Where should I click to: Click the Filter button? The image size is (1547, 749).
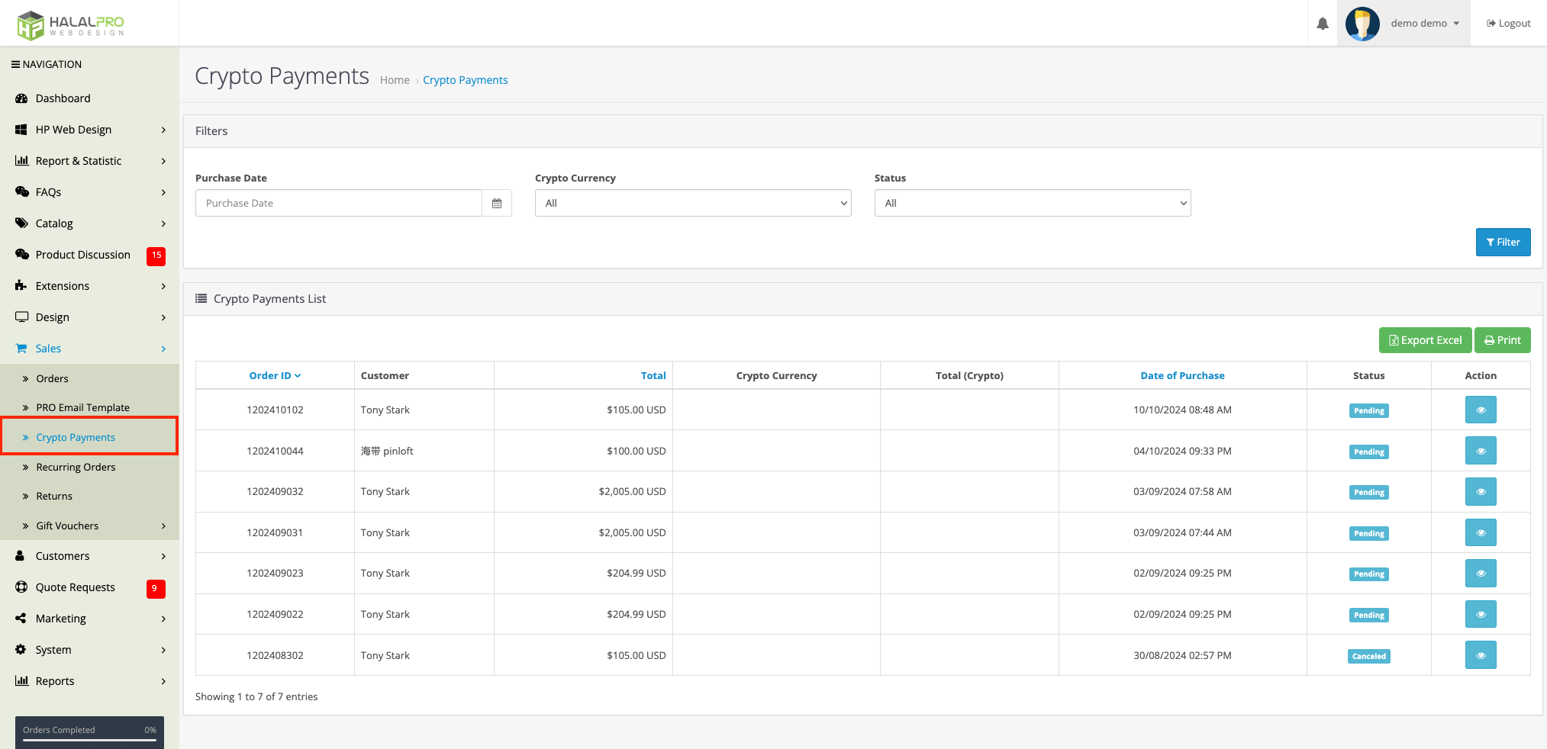pos(1503,242)
